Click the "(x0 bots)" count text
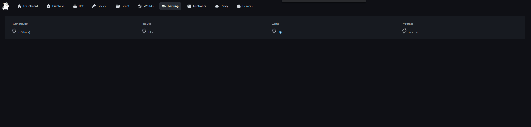531x127 pixels. 24,32
